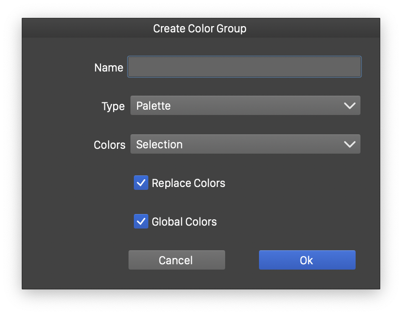Click the Type field label
The width and height of the screenshot is (402, 315).
(113, 106)
